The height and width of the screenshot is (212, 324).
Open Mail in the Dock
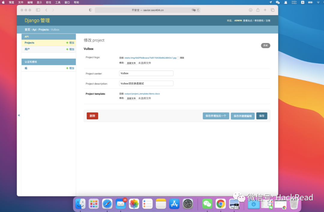point(121,204)
